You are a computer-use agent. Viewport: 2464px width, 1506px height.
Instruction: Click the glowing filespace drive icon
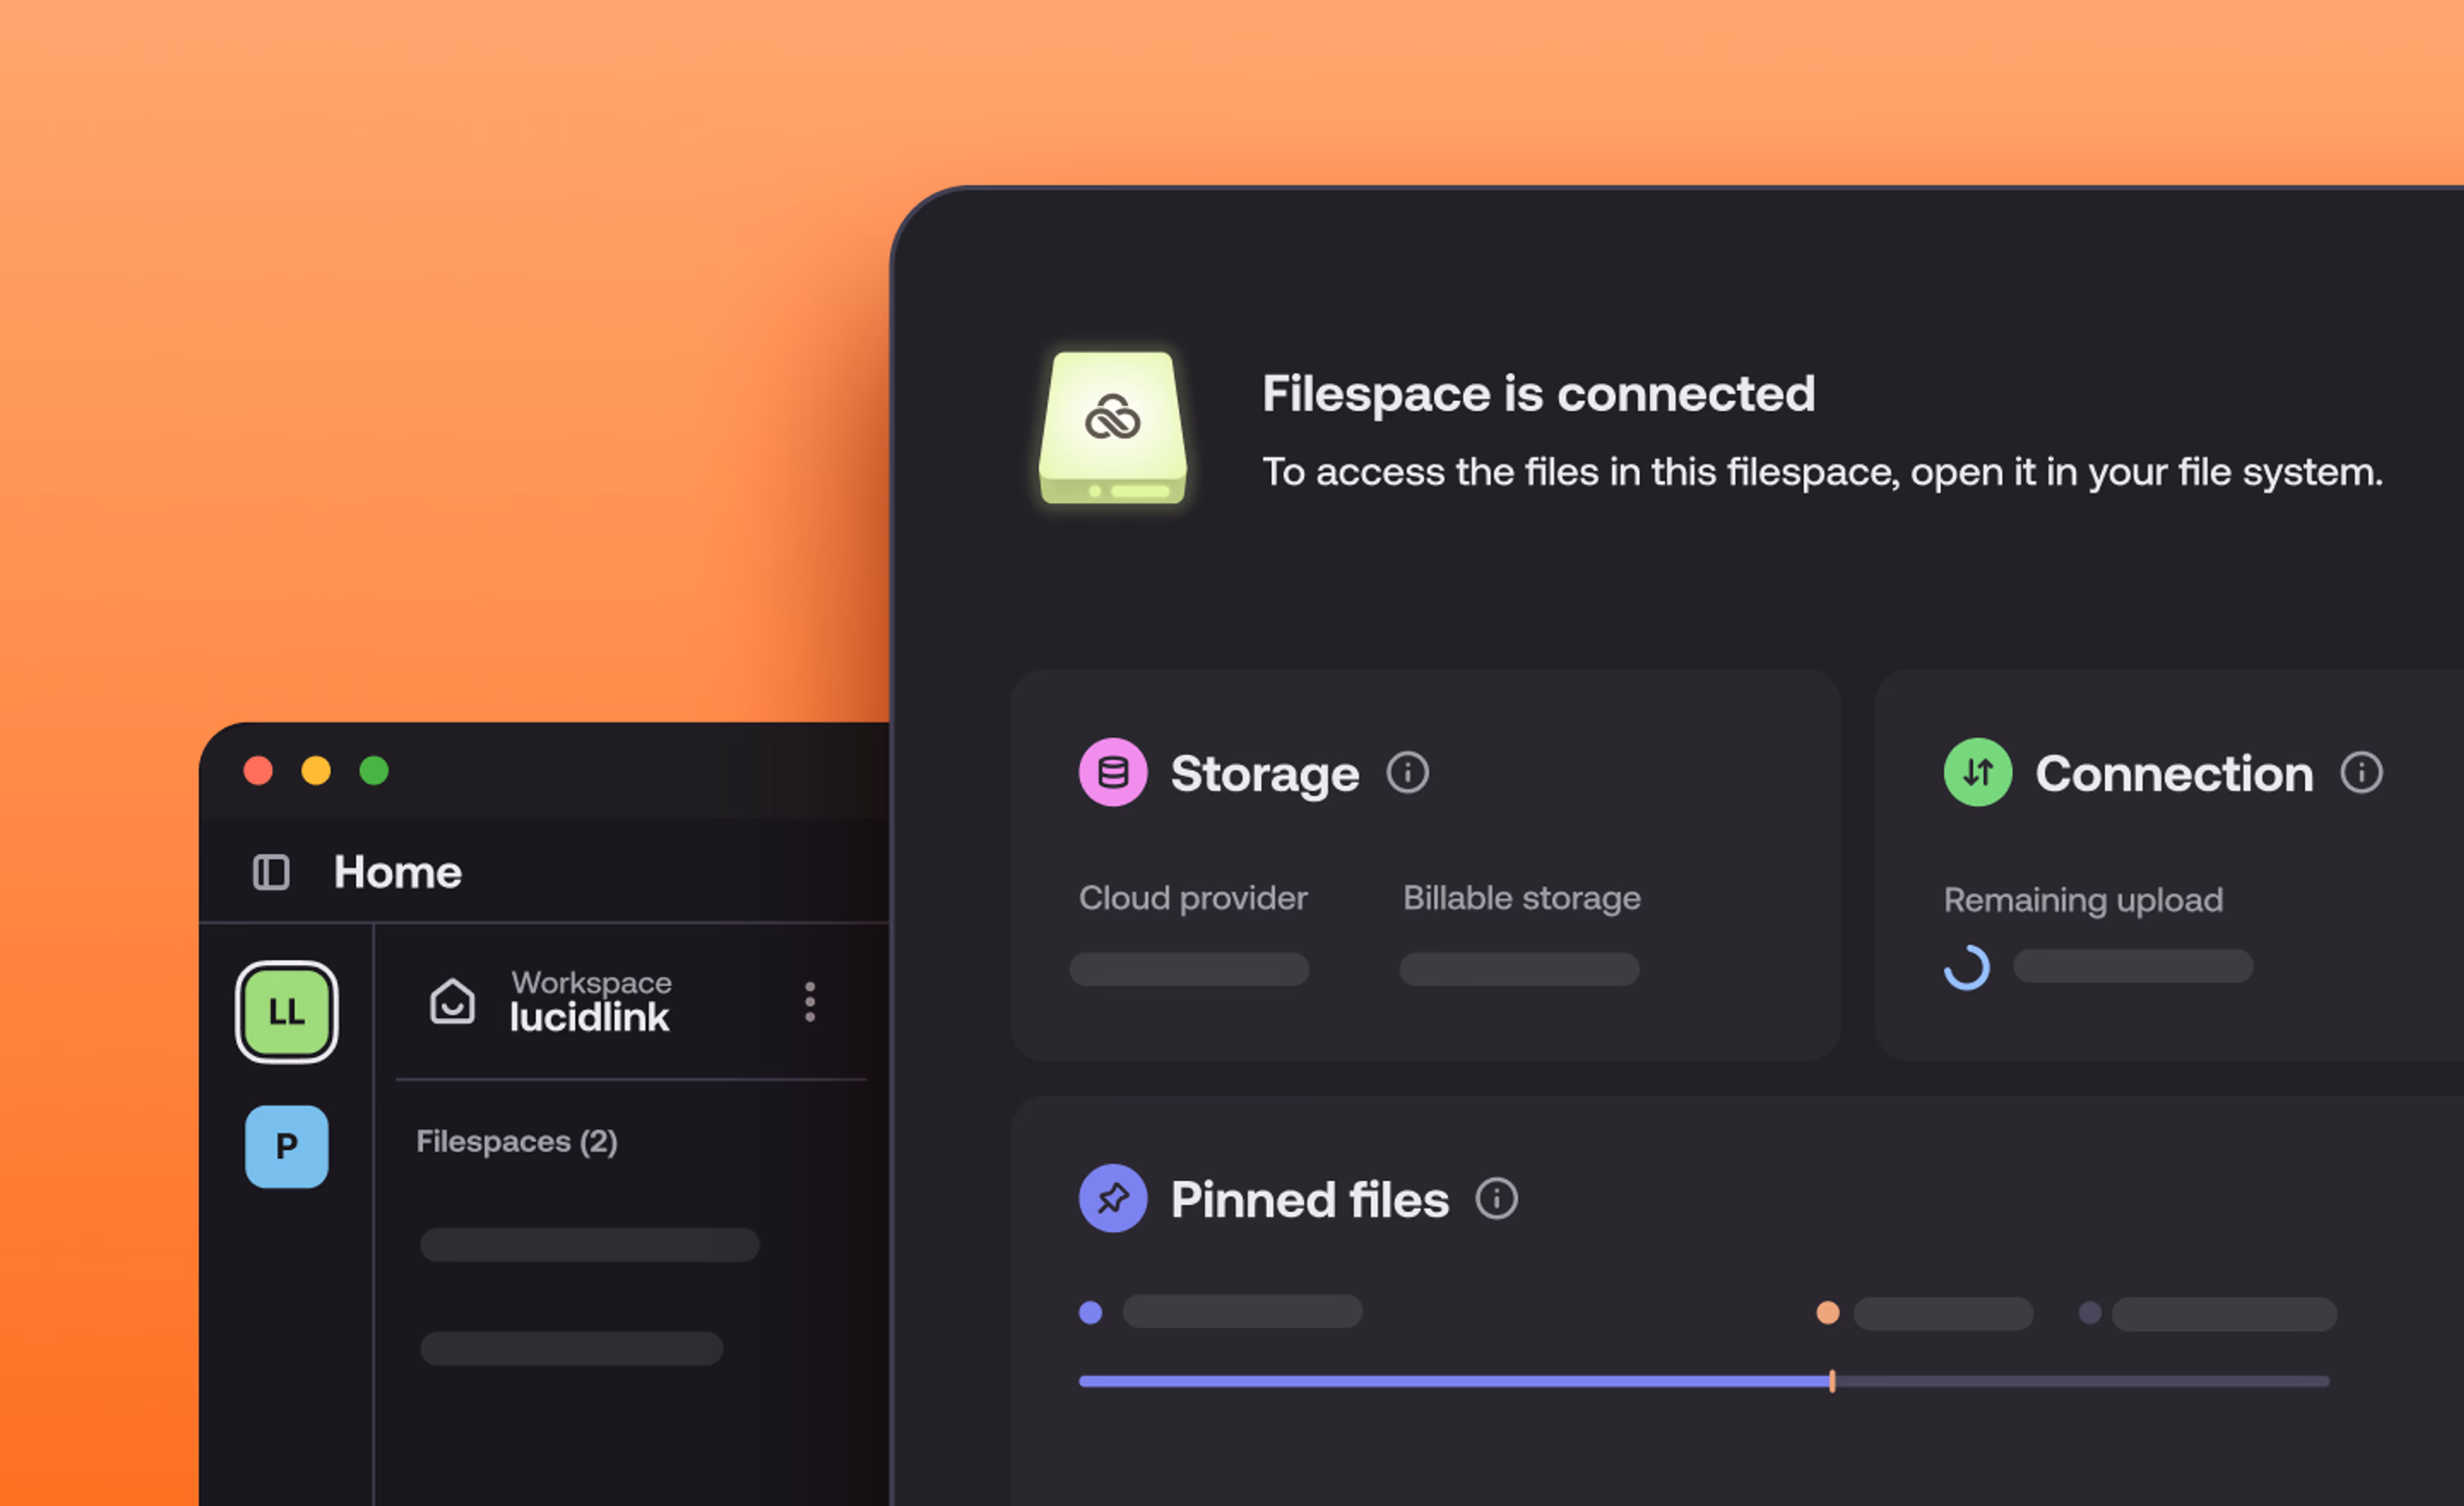point(1112,428)
